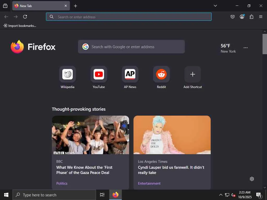Reload the current page
This screenshot has width=267, height=200.
[x=25, y=17]
